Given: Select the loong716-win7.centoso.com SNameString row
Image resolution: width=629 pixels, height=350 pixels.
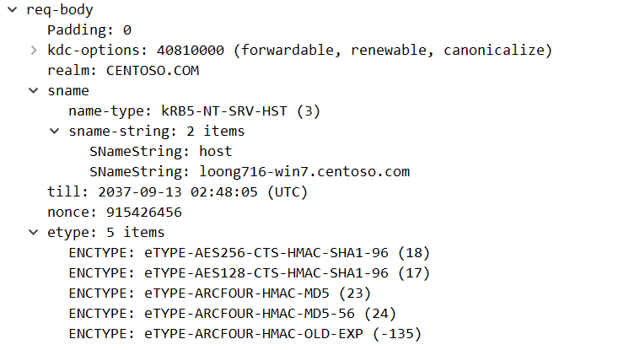Looking at the screenshot, I should tap(249, 172).
